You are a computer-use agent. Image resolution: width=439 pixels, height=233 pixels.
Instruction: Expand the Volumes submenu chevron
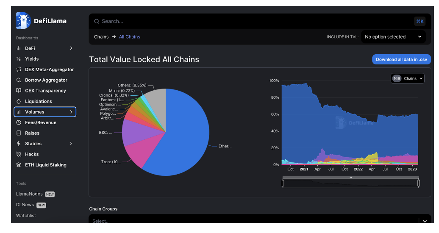point(71,112)
